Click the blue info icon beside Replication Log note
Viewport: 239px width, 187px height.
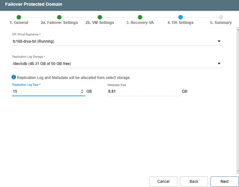14,77
